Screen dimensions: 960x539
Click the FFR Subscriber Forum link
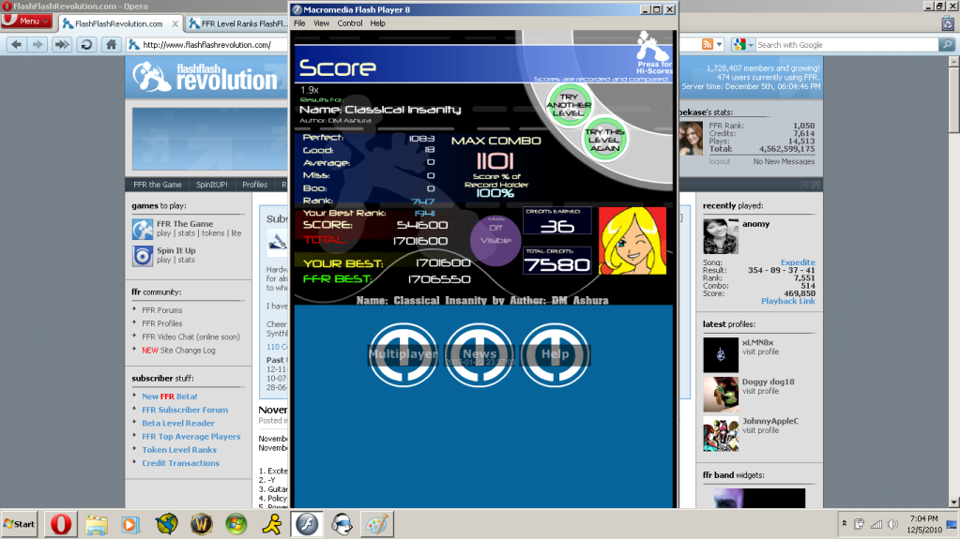click(x=185, y=410)
